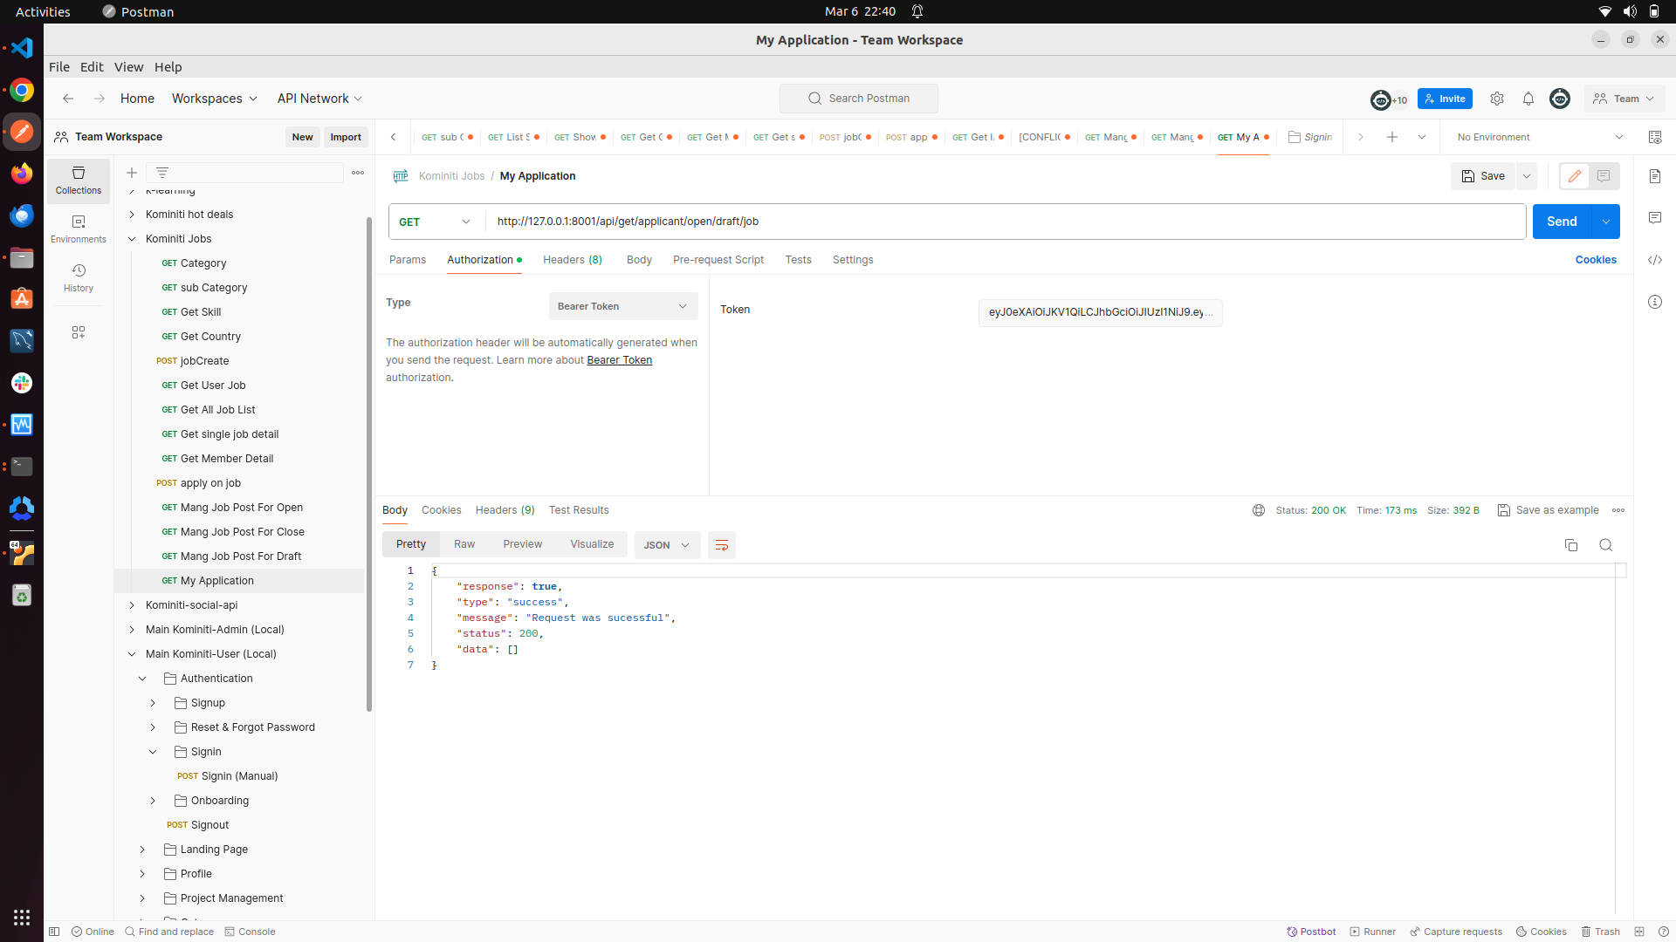Expand the Kominiti-social-api collection
The image size is (1676, 942).
point(132,605)
